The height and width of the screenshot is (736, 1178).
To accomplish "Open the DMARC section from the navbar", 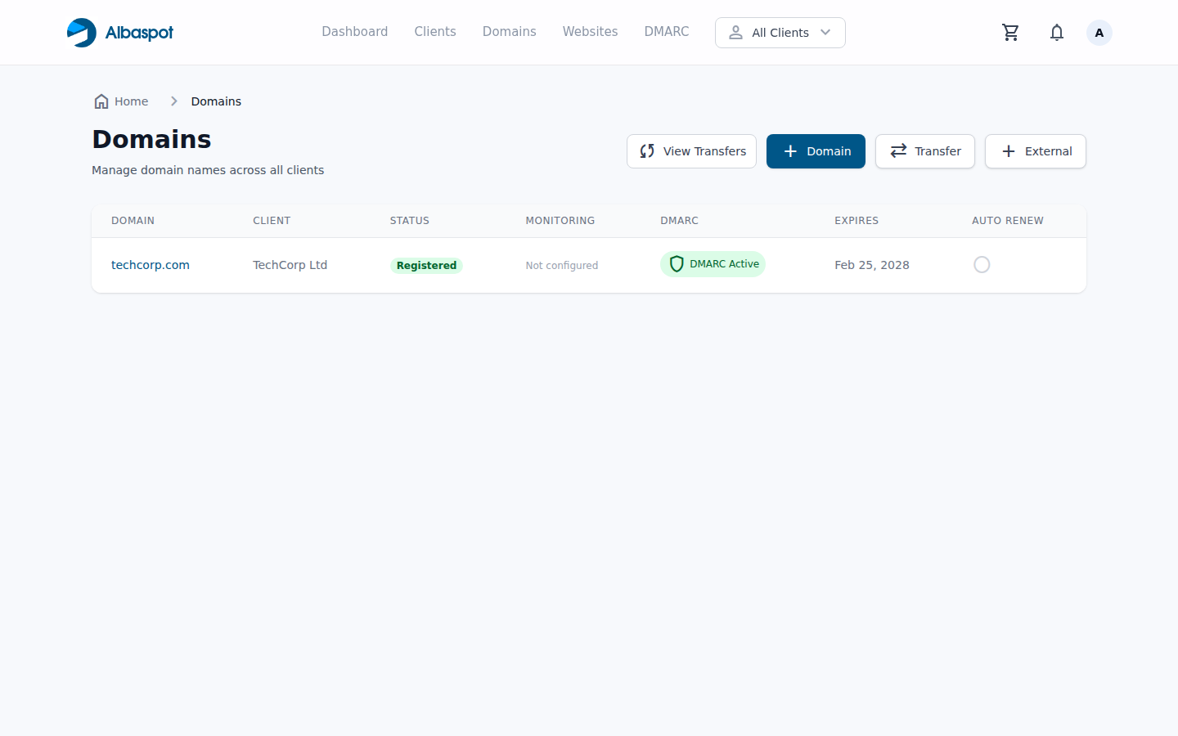I will [666, 31].
